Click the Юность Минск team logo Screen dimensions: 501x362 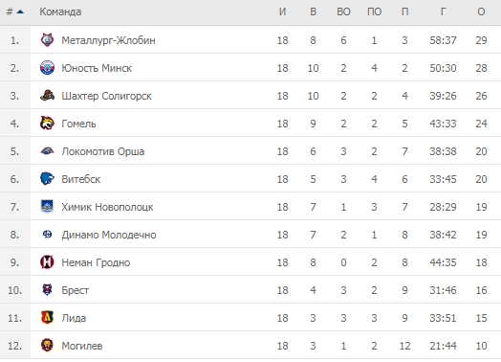47,68
